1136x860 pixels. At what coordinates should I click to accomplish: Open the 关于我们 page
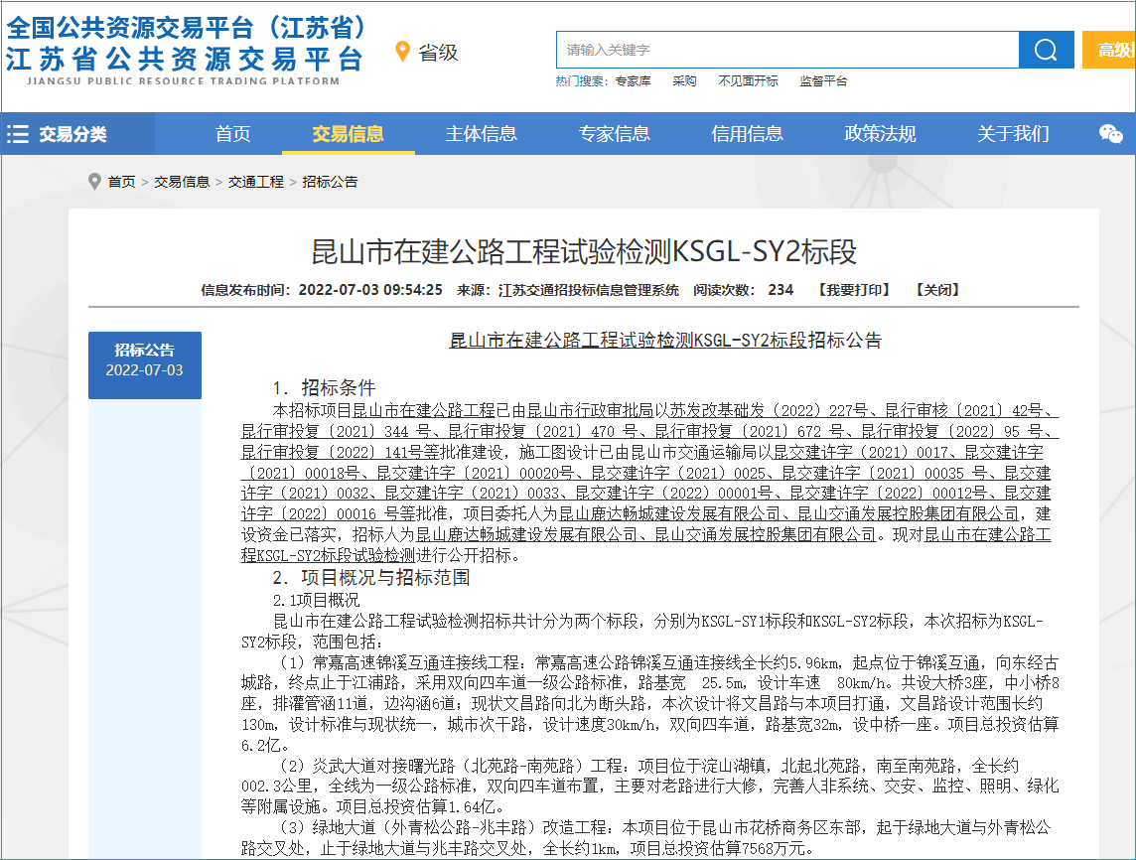pos(1013,134)
